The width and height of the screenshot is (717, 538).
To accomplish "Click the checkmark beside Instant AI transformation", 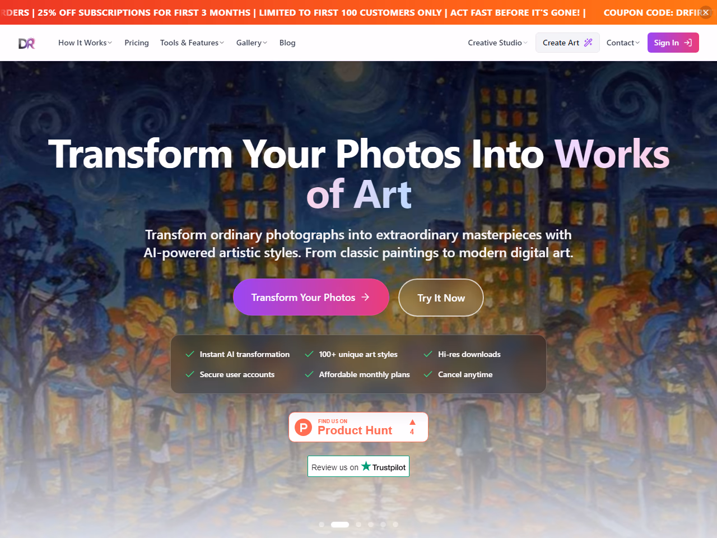I will tap(190, 354).
